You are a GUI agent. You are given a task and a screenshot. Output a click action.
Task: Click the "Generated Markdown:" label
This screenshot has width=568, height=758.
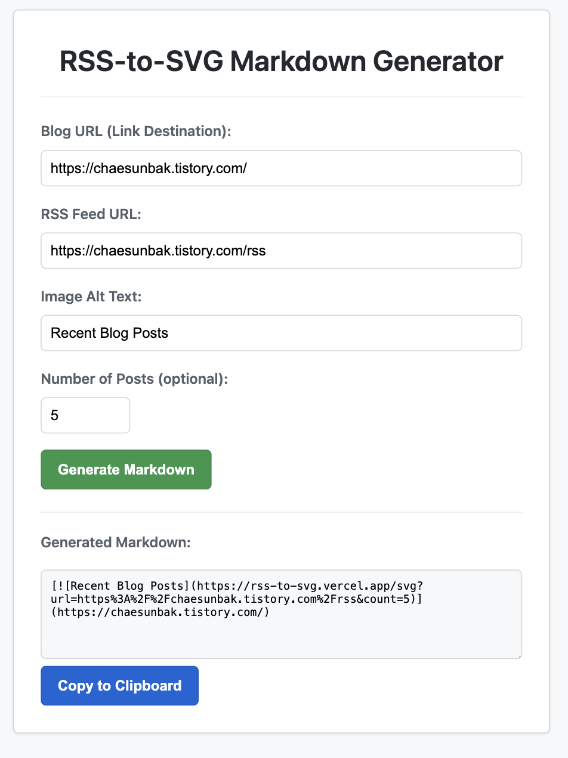coord(115,543)
